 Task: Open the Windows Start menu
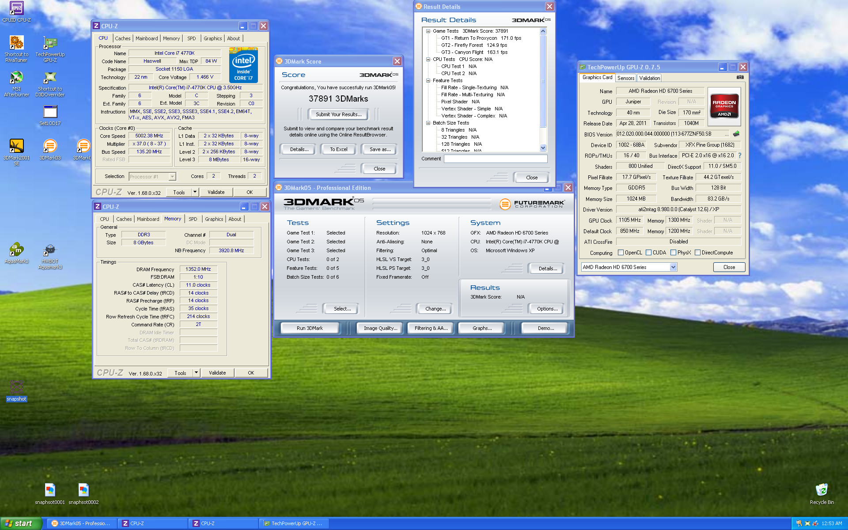(x=21, y=523)
